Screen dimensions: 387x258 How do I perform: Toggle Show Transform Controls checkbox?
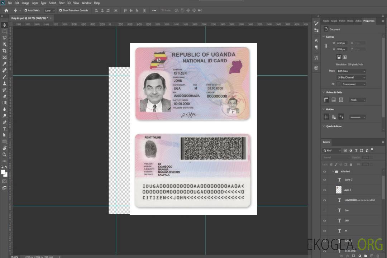point(61,10)
